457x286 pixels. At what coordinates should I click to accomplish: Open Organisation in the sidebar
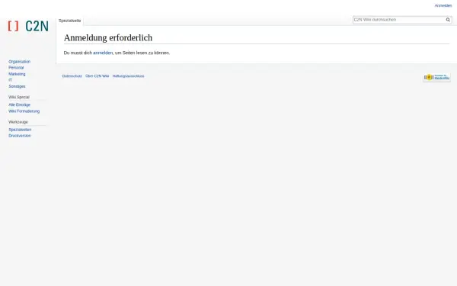20,62
